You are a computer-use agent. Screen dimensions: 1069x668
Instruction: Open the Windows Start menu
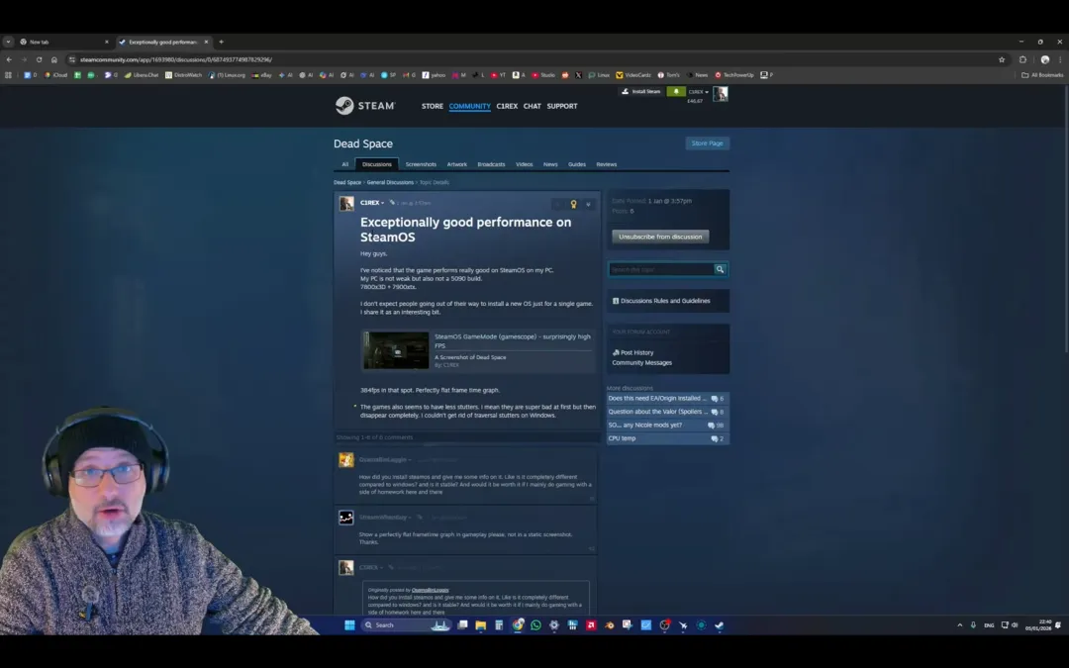pyautogui.click(x=349, y=625)
